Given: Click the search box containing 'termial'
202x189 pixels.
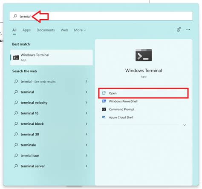Looking at the screenshot, I should [101, 16].
